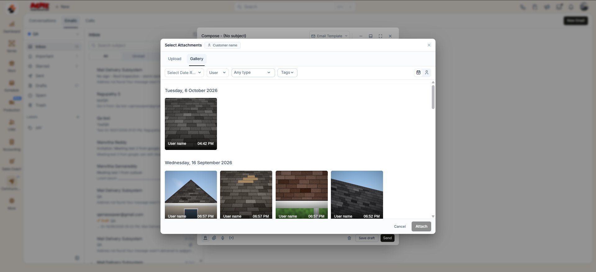Toggle the group-by-user view icon
596x272 pixels.
pyautogui.click(x=427, y=72)
